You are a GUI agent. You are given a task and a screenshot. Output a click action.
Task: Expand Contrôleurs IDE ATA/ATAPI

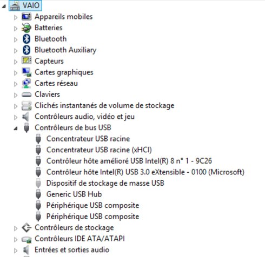[x=16, y=240]
